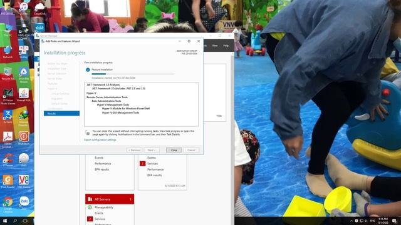The width and height of the screenshot is (401, 225).
Task: Click the feature installation progress bar
Action: tap(133, 74)
